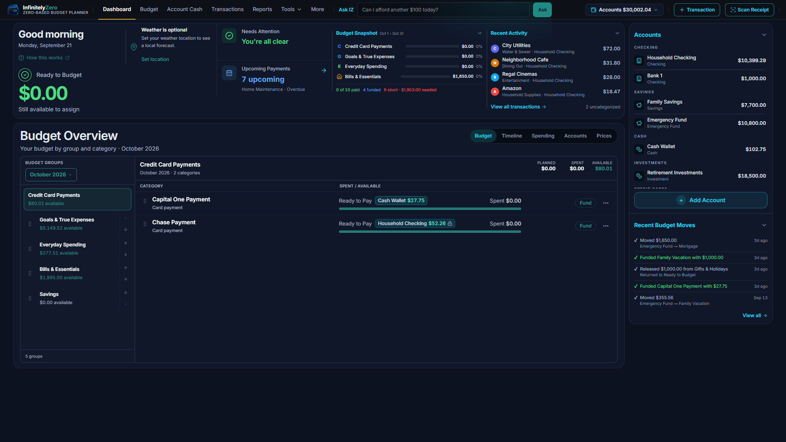Click the Scan Receipt button
This screenshot has width=786, height=442.
point(749,10)
